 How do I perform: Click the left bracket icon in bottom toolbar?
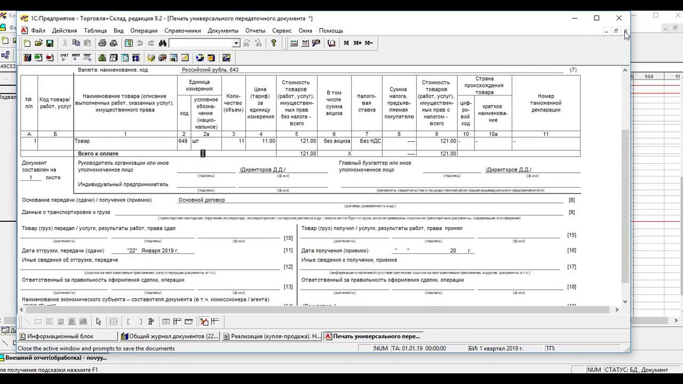129,322
